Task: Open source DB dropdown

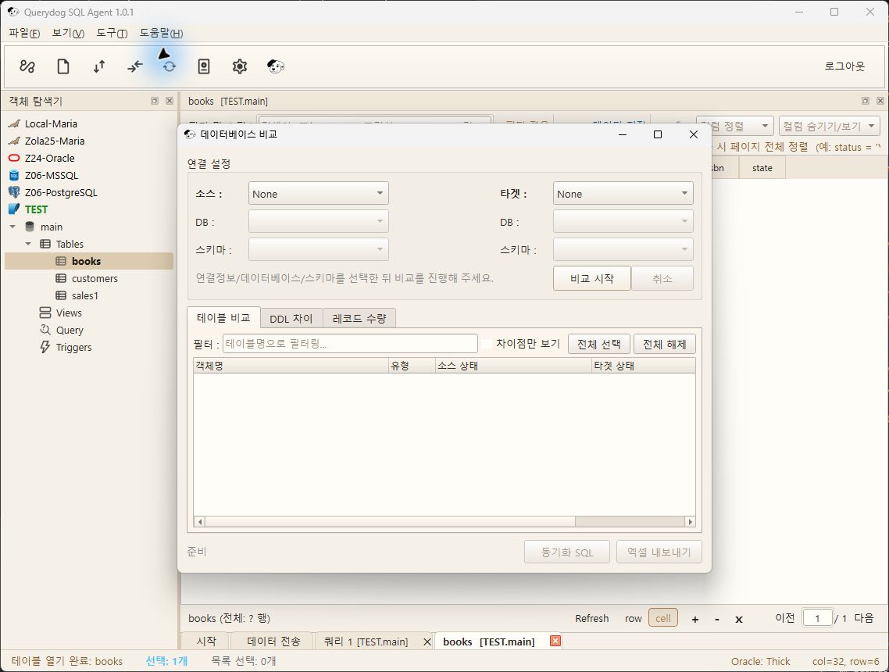Action: click(x=318, y=221)
